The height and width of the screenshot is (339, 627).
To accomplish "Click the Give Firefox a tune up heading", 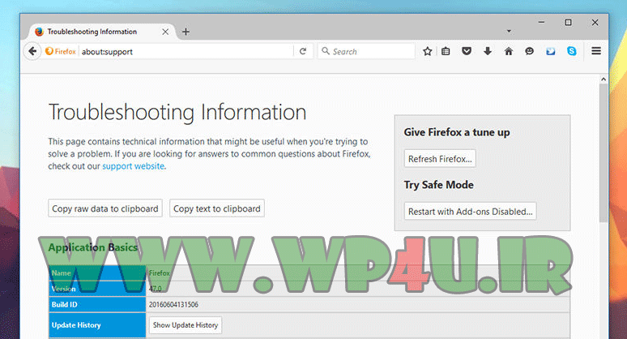I will coord(457,132).
